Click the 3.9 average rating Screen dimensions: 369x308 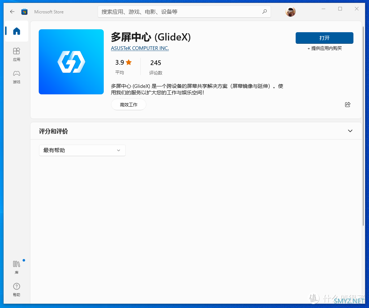coord(123,63)
